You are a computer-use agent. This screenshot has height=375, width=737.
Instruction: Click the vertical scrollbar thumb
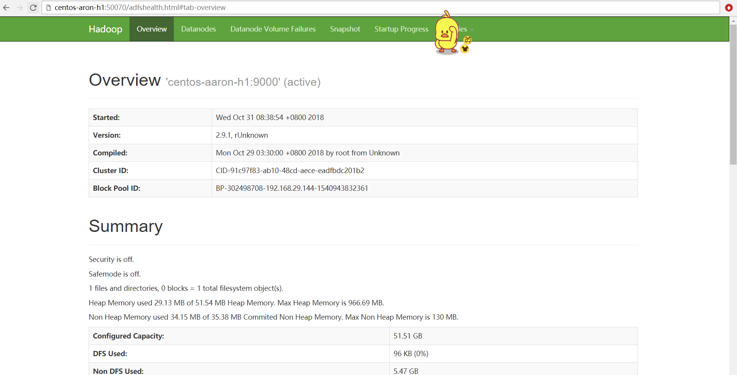[733, 95]
